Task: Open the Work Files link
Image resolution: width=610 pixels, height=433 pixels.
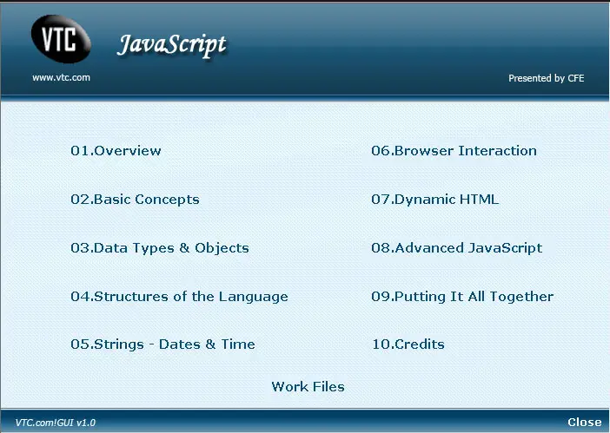Action: (308, 387)
